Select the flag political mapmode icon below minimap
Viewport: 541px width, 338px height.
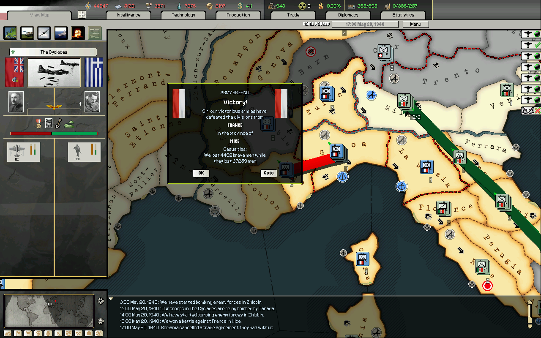point(18,333)
